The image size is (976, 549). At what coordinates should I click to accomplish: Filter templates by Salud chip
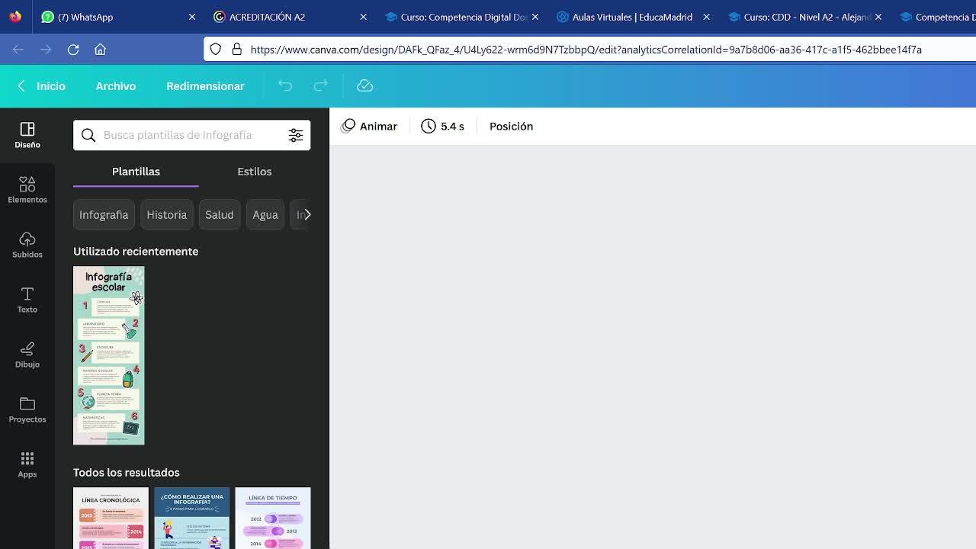point(220,215)
